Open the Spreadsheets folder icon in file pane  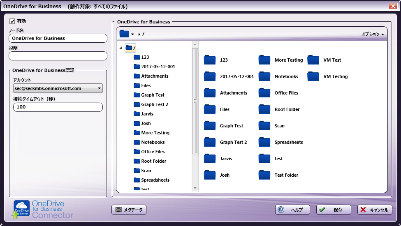pyautogui.click(x=264, y=142)
